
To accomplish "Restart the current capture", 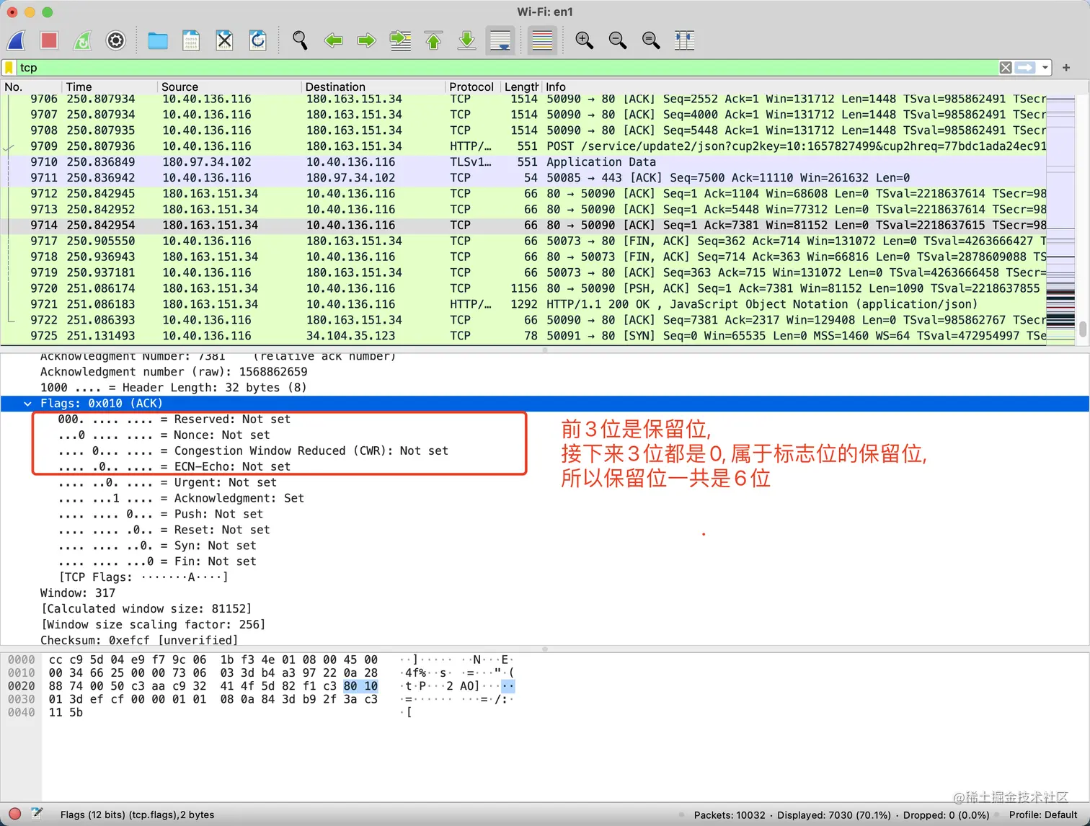I will tap(82, 40).
